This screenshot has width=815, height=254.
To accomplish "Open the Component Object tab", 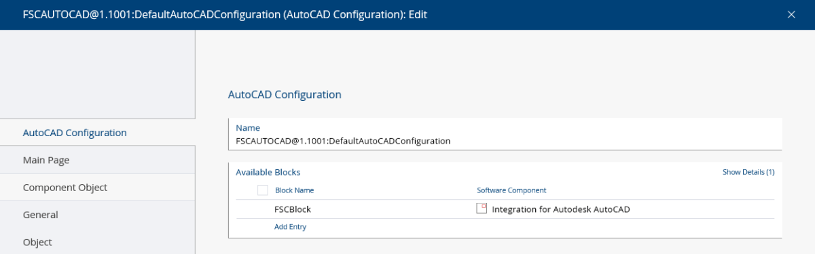I will (97, 187).
